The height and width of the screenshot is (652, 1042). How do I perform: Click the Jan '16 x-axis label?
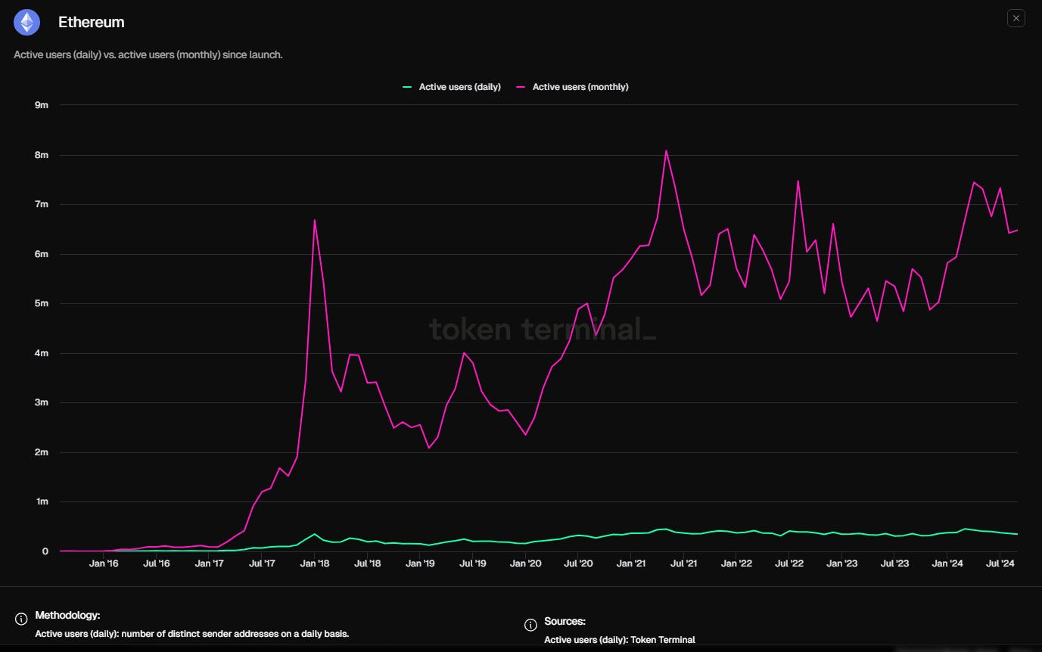pos(103,564)
